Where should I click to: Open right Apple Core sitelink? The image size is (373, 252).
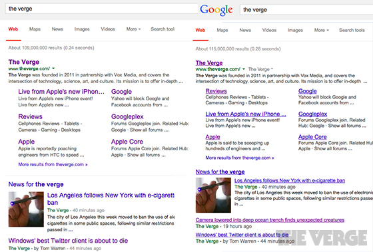312,137
